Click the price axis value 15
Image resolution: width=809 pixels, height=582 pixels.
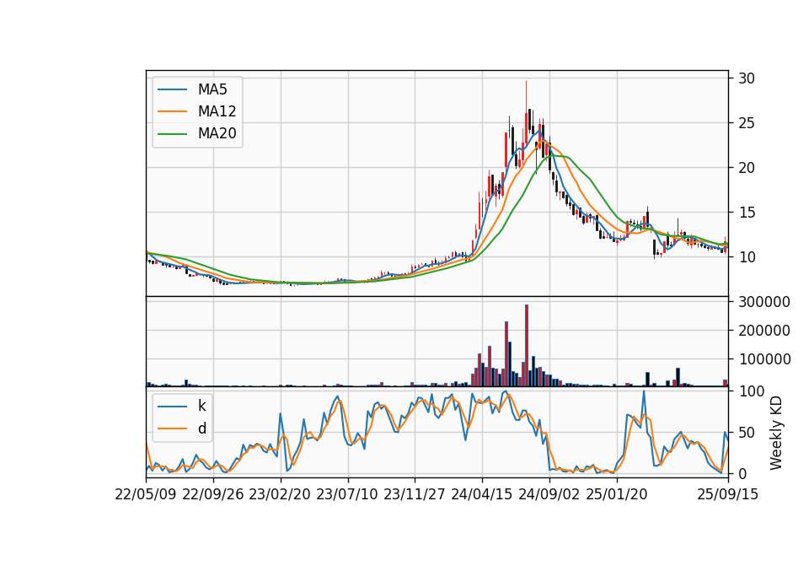point(747,213)
